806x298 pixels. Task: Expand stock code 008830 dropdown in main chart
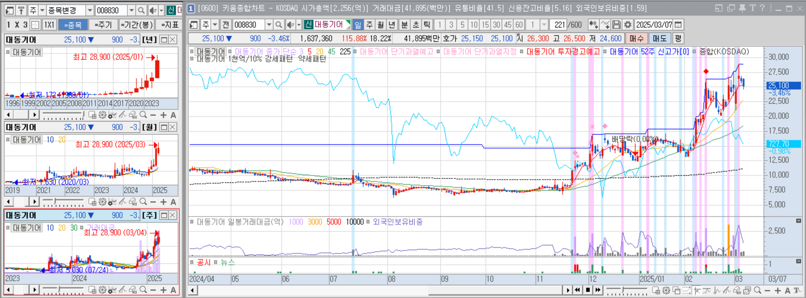[x=269, y=25]
